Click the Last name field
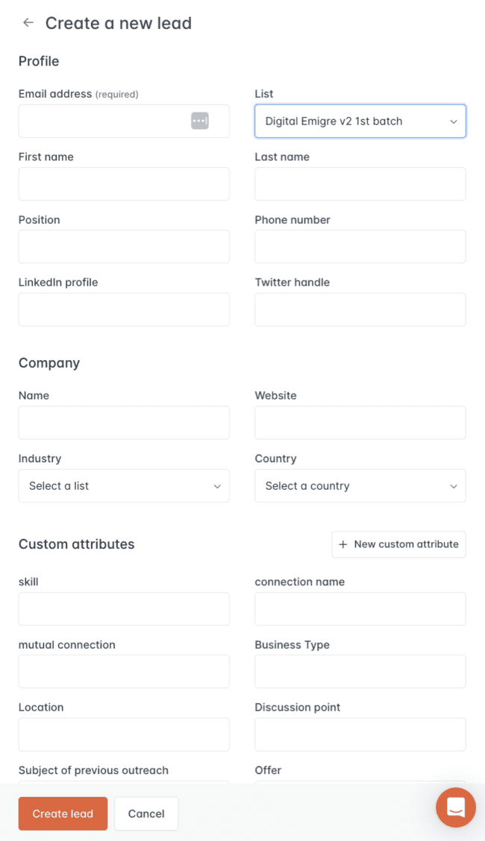The height and width of the screenshot is (841, 485). (x=360, y=183)
